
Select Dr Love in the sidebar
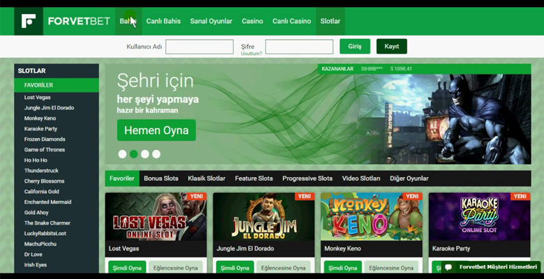[x=33, y=254]
